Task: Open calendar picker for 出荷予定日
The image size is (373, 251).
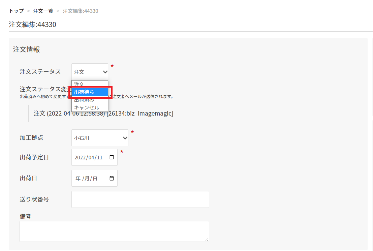Action: pos(112,157)
